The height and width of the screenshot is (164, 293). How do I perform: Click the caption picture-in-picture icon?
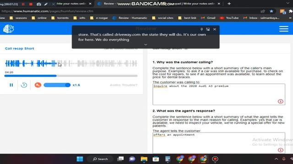[x=208, y=29]
